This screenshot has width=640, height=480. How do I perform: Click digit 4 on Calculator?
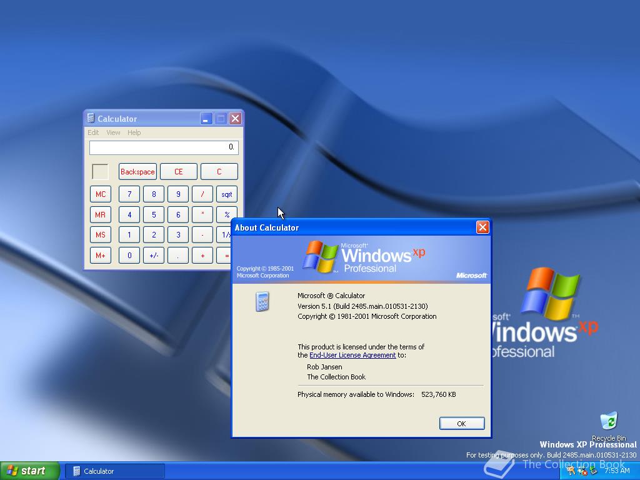129,215
